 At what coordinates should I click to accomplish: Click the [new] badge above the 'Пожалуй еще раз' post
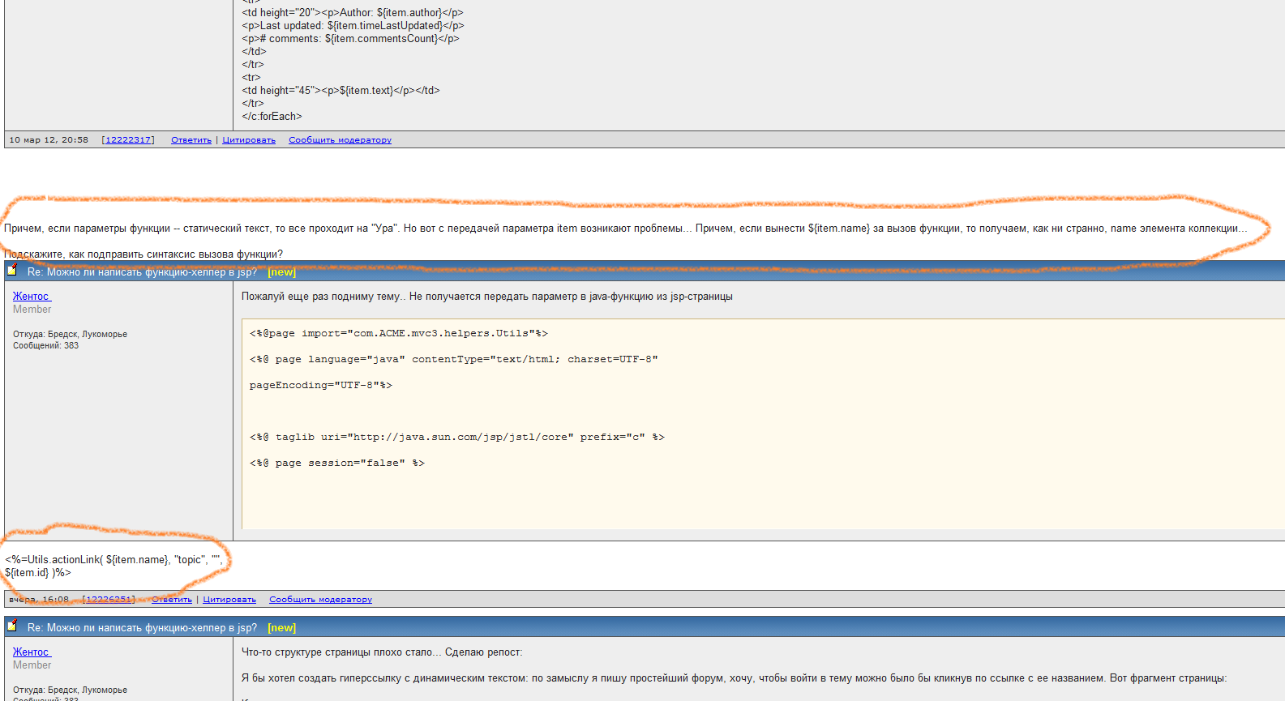(281, 272)
